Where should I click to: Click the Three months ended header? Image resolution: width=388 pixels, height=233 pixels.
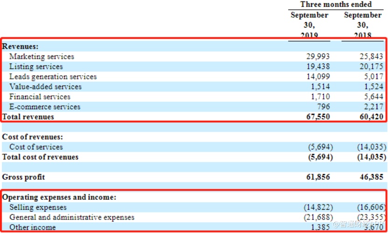(x=336, y=5)
